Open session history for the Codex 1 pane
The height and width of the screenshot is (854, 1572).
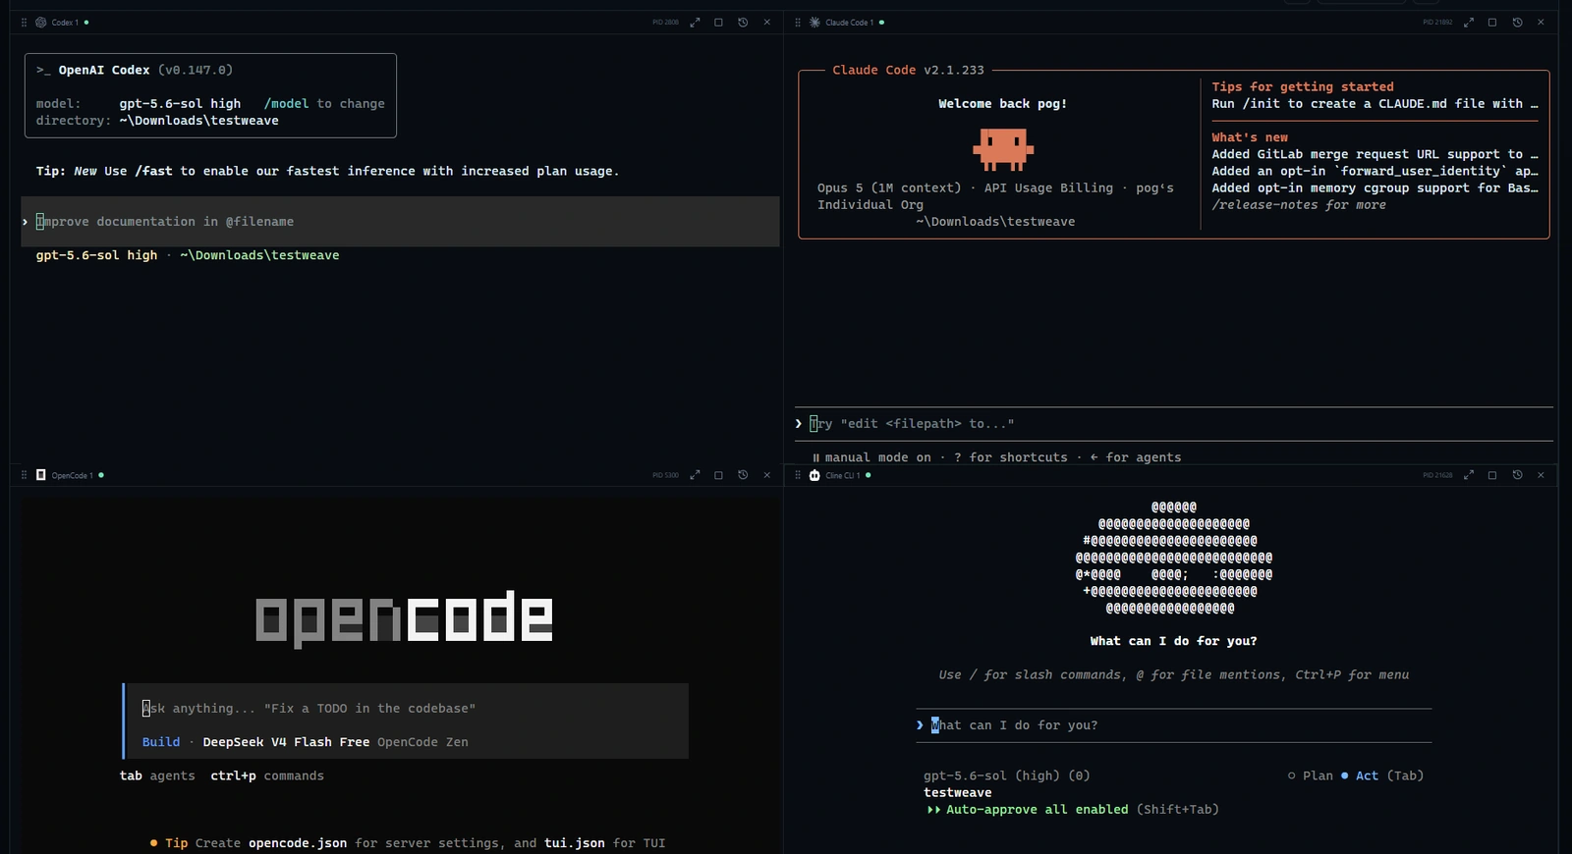[743, 22]
